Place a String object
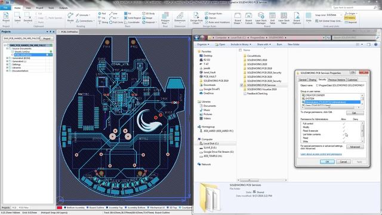This screenshot has height=215, width=382. coord(103,22)
